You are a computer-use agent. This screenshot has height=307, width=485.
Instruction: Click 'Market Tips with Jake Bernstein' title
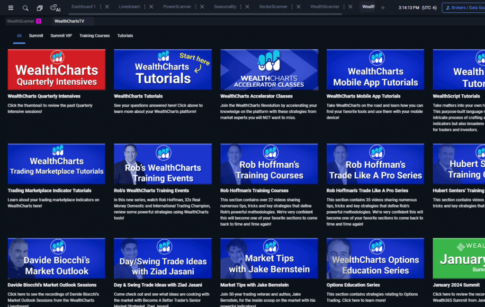tap(254, 285)
